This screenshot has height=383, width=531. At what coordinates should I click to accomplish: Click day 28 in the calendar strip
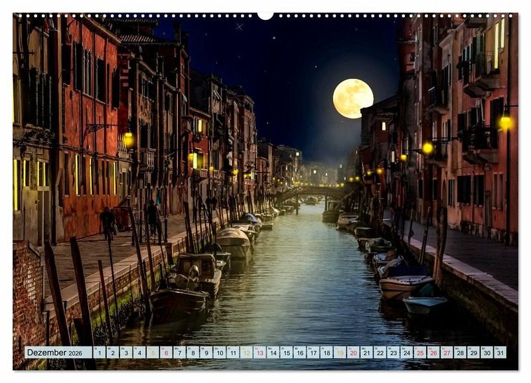(x=460, y=352)
